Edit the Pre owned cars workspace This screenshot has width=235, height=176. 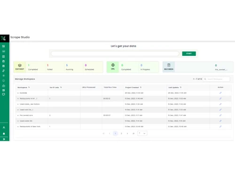[220, 115]
